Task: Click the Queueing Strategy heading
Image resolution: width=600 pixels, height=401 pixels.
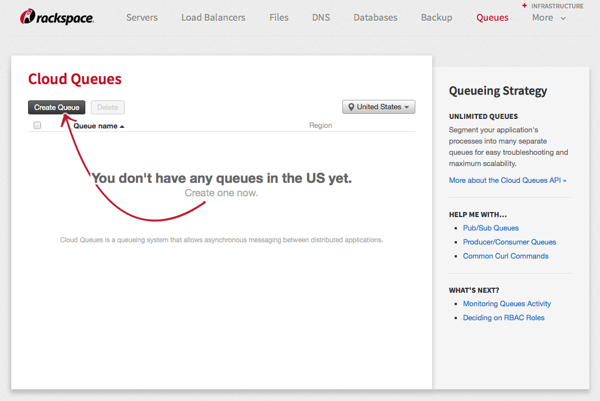Action: 498,91
